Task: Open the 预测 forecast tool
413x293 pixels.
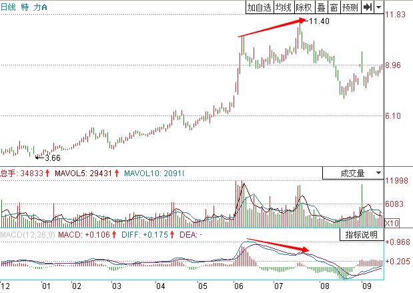Action: [350, 7]
